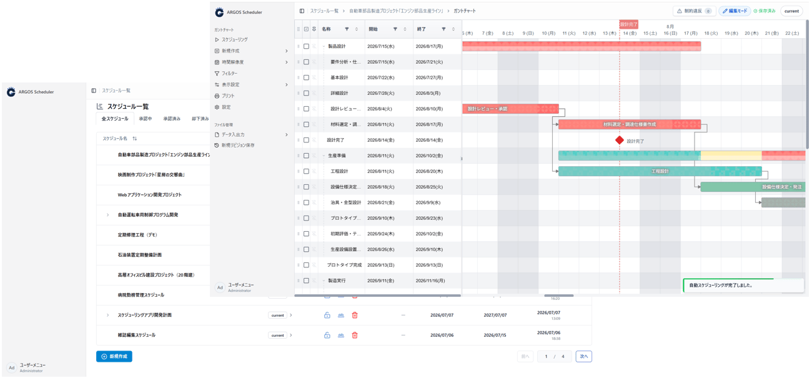The image size is (812, 378).
Task: Expand the データ入出力 submenu
Action: (x=287, y=135)
